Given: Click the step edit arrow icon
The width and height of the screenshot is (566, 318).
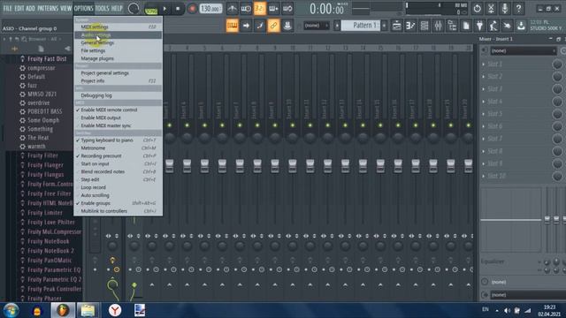Looking at the screenshot, I should point(246,26).
